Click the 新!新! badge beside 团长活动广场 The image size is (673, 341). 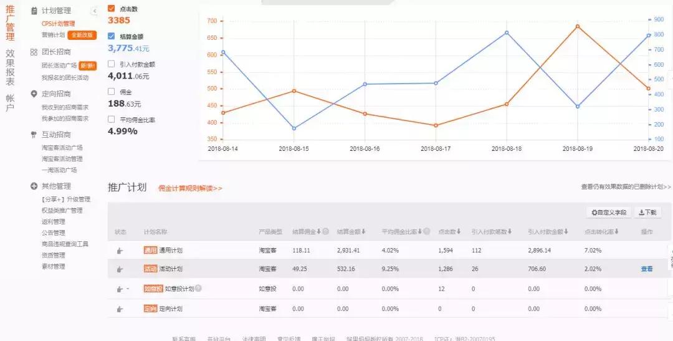pos(88,65)
